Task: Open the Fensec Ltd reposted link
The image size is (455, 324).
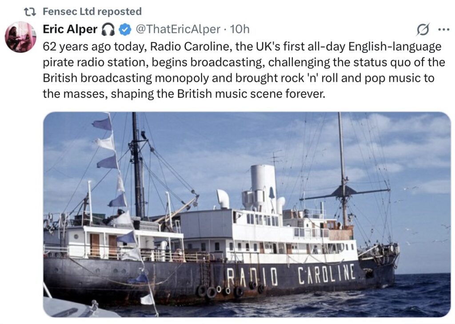Action: click(x=92, y=12)
